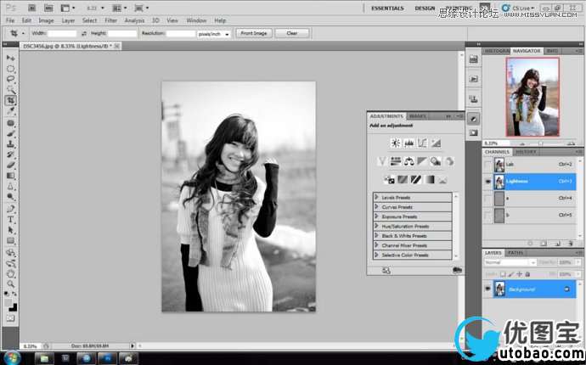
Task: Click the foreground color swatch
Action: coord(8,302)
